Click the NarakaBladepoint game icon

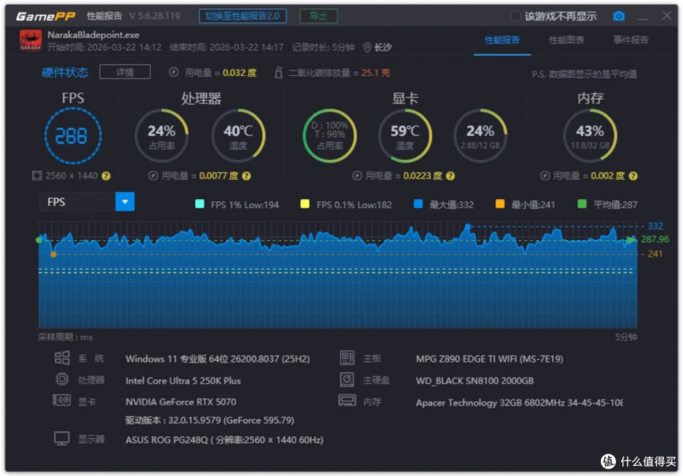(x=30, y=40)
